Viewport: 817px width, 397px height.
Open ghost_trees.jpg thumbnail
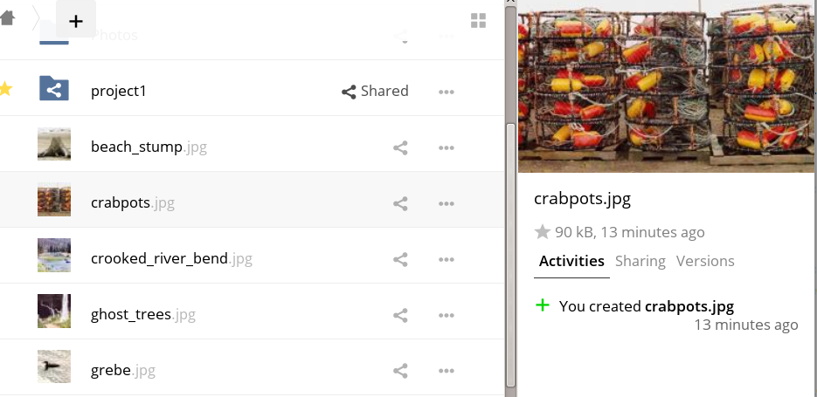pyautogui.click(x=54, y=311)
